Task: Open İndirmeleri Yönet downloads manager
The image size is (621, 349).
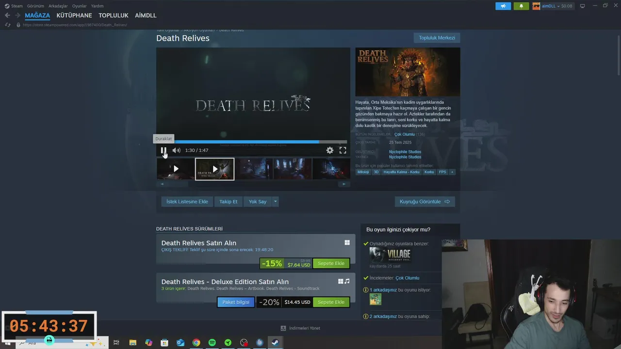Action: click(x=300, y=328)
